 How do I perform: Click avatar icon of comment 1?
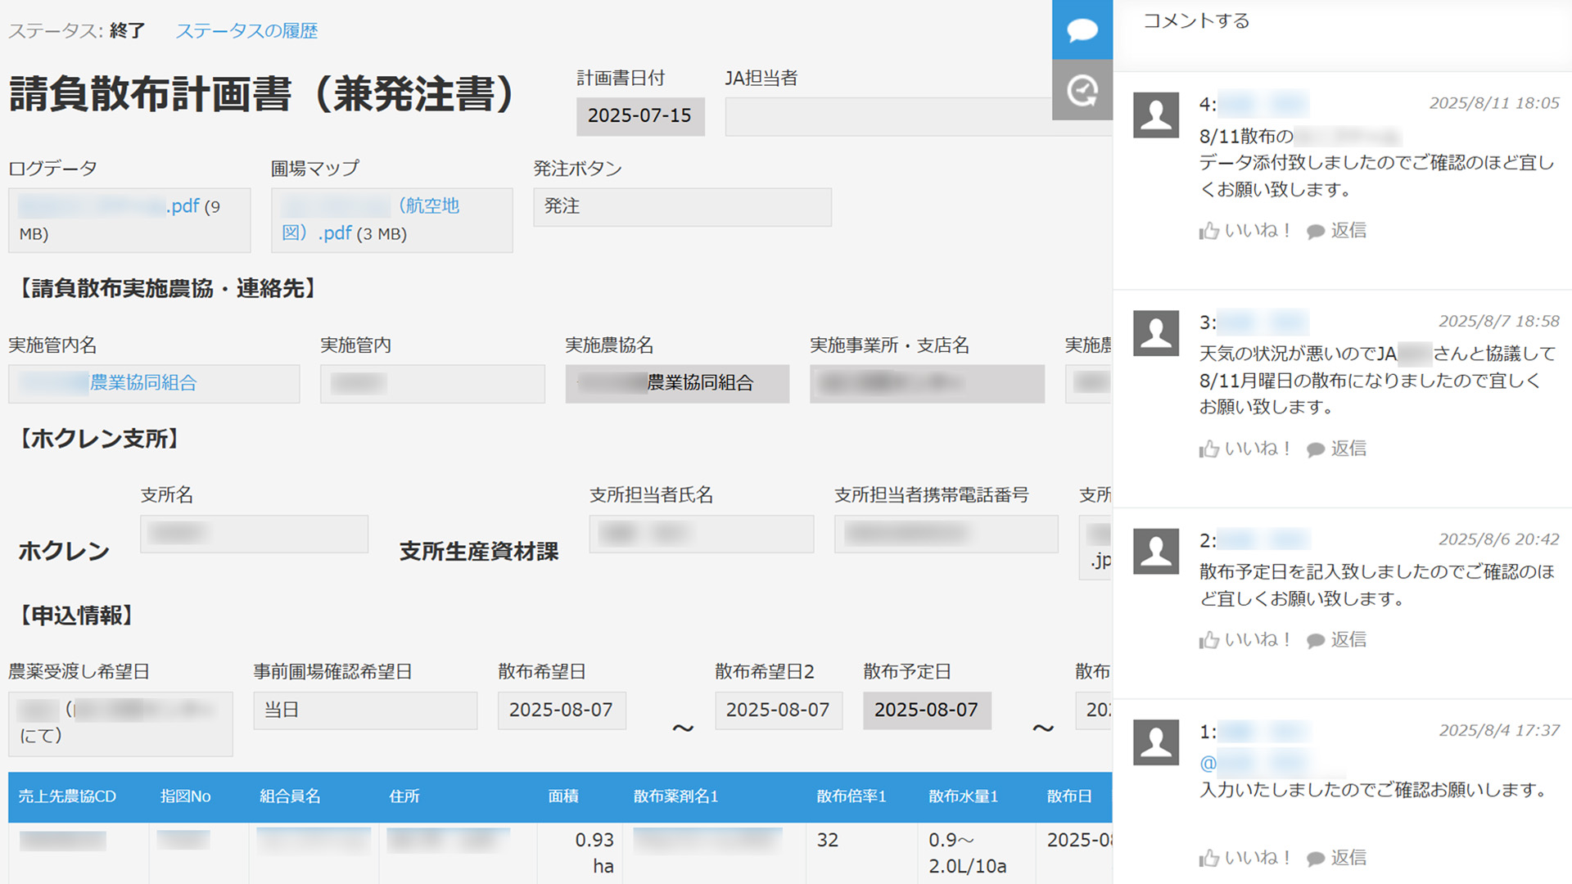[1155, 742]
